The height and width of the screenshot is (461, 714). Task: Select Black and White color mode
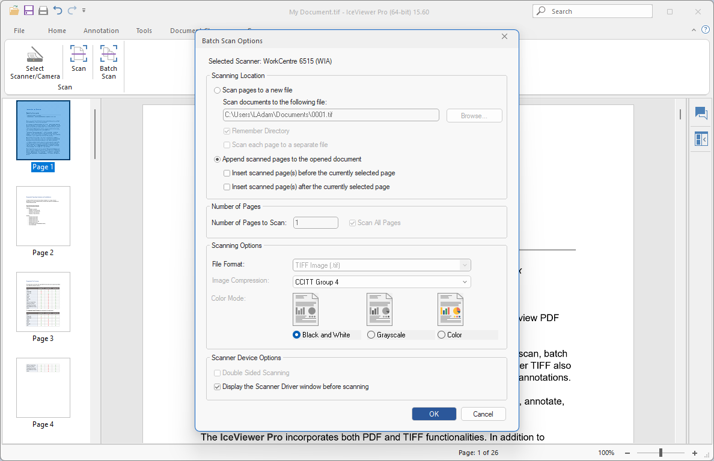pos(296,334)
